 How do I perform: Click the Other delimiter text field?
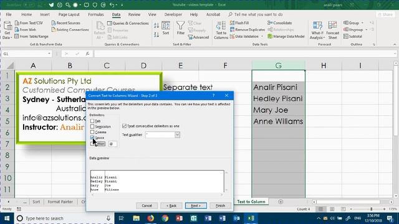[112, 144]
